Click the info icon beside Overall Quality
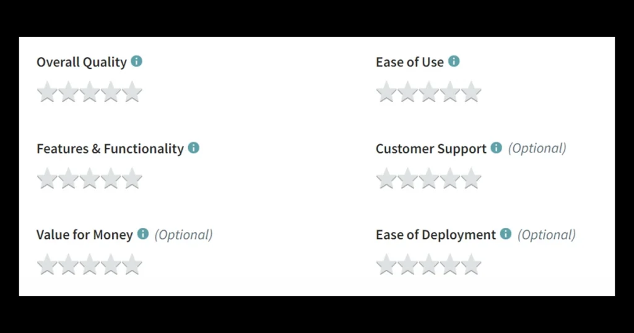This screenshot has width=634, height=333. pyautogui.click(x=137, y=61)
